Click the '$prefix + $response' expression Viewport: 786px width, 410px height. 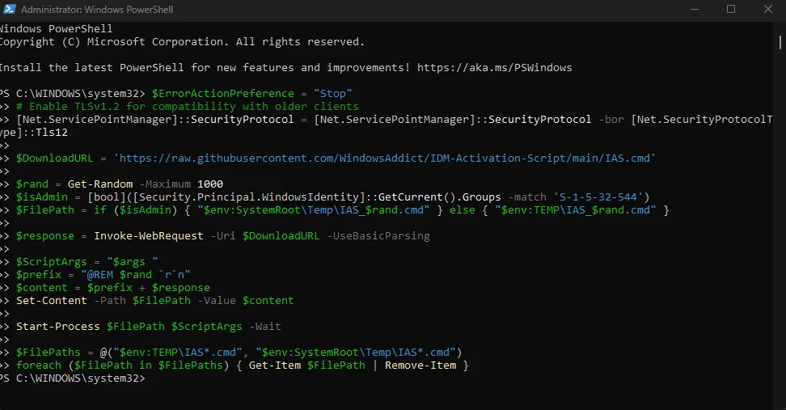(148, 288)
